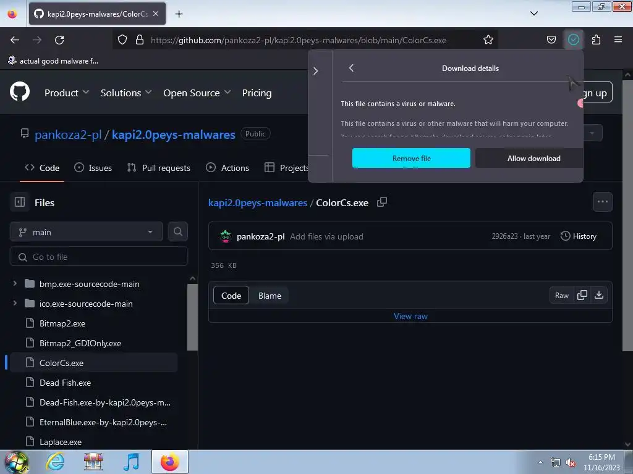View file History
This screenshot has width=633, height=474.
pos(579,236)
